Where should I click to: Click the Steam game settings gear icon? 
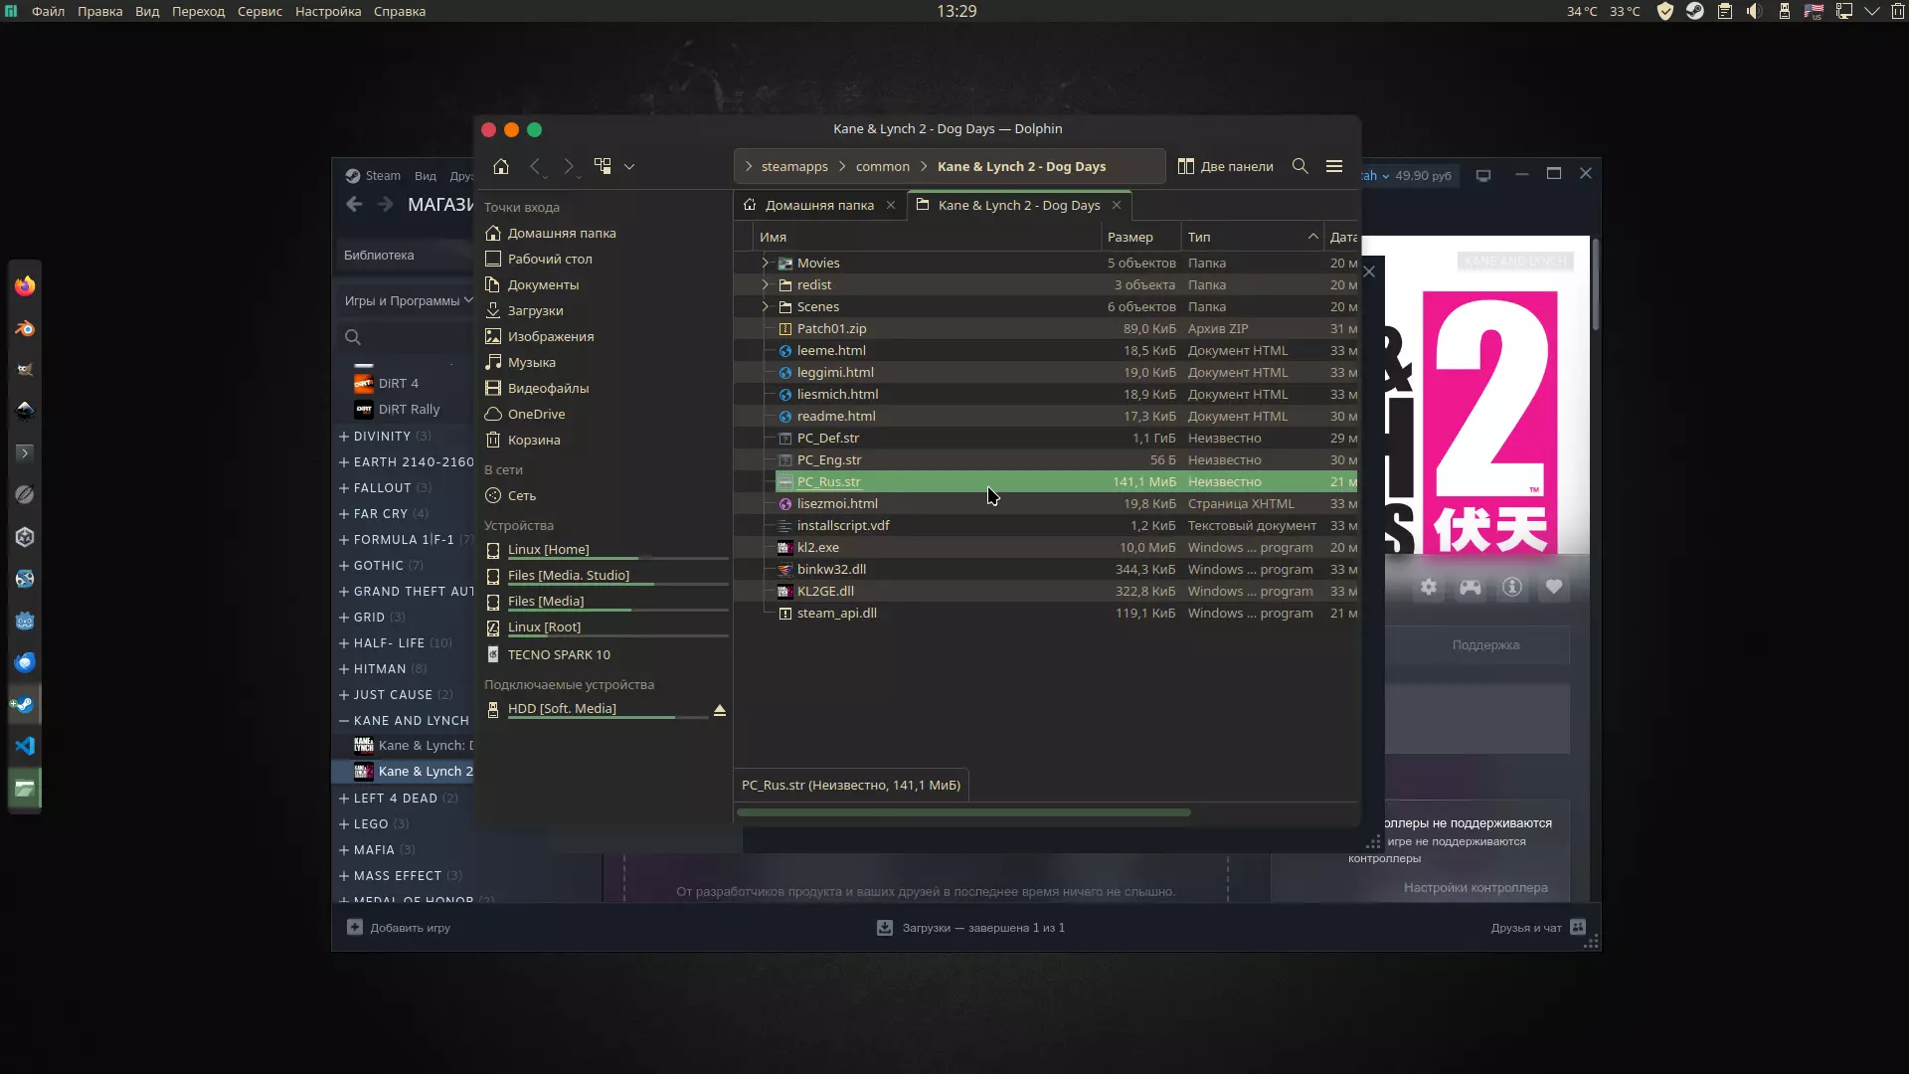(1429, 588)
